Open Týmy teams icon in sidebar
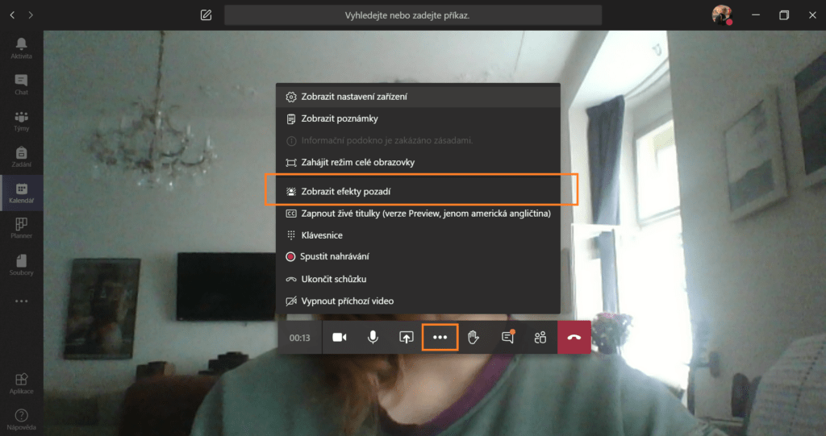The image size is (826, 436). click(21, 120)
